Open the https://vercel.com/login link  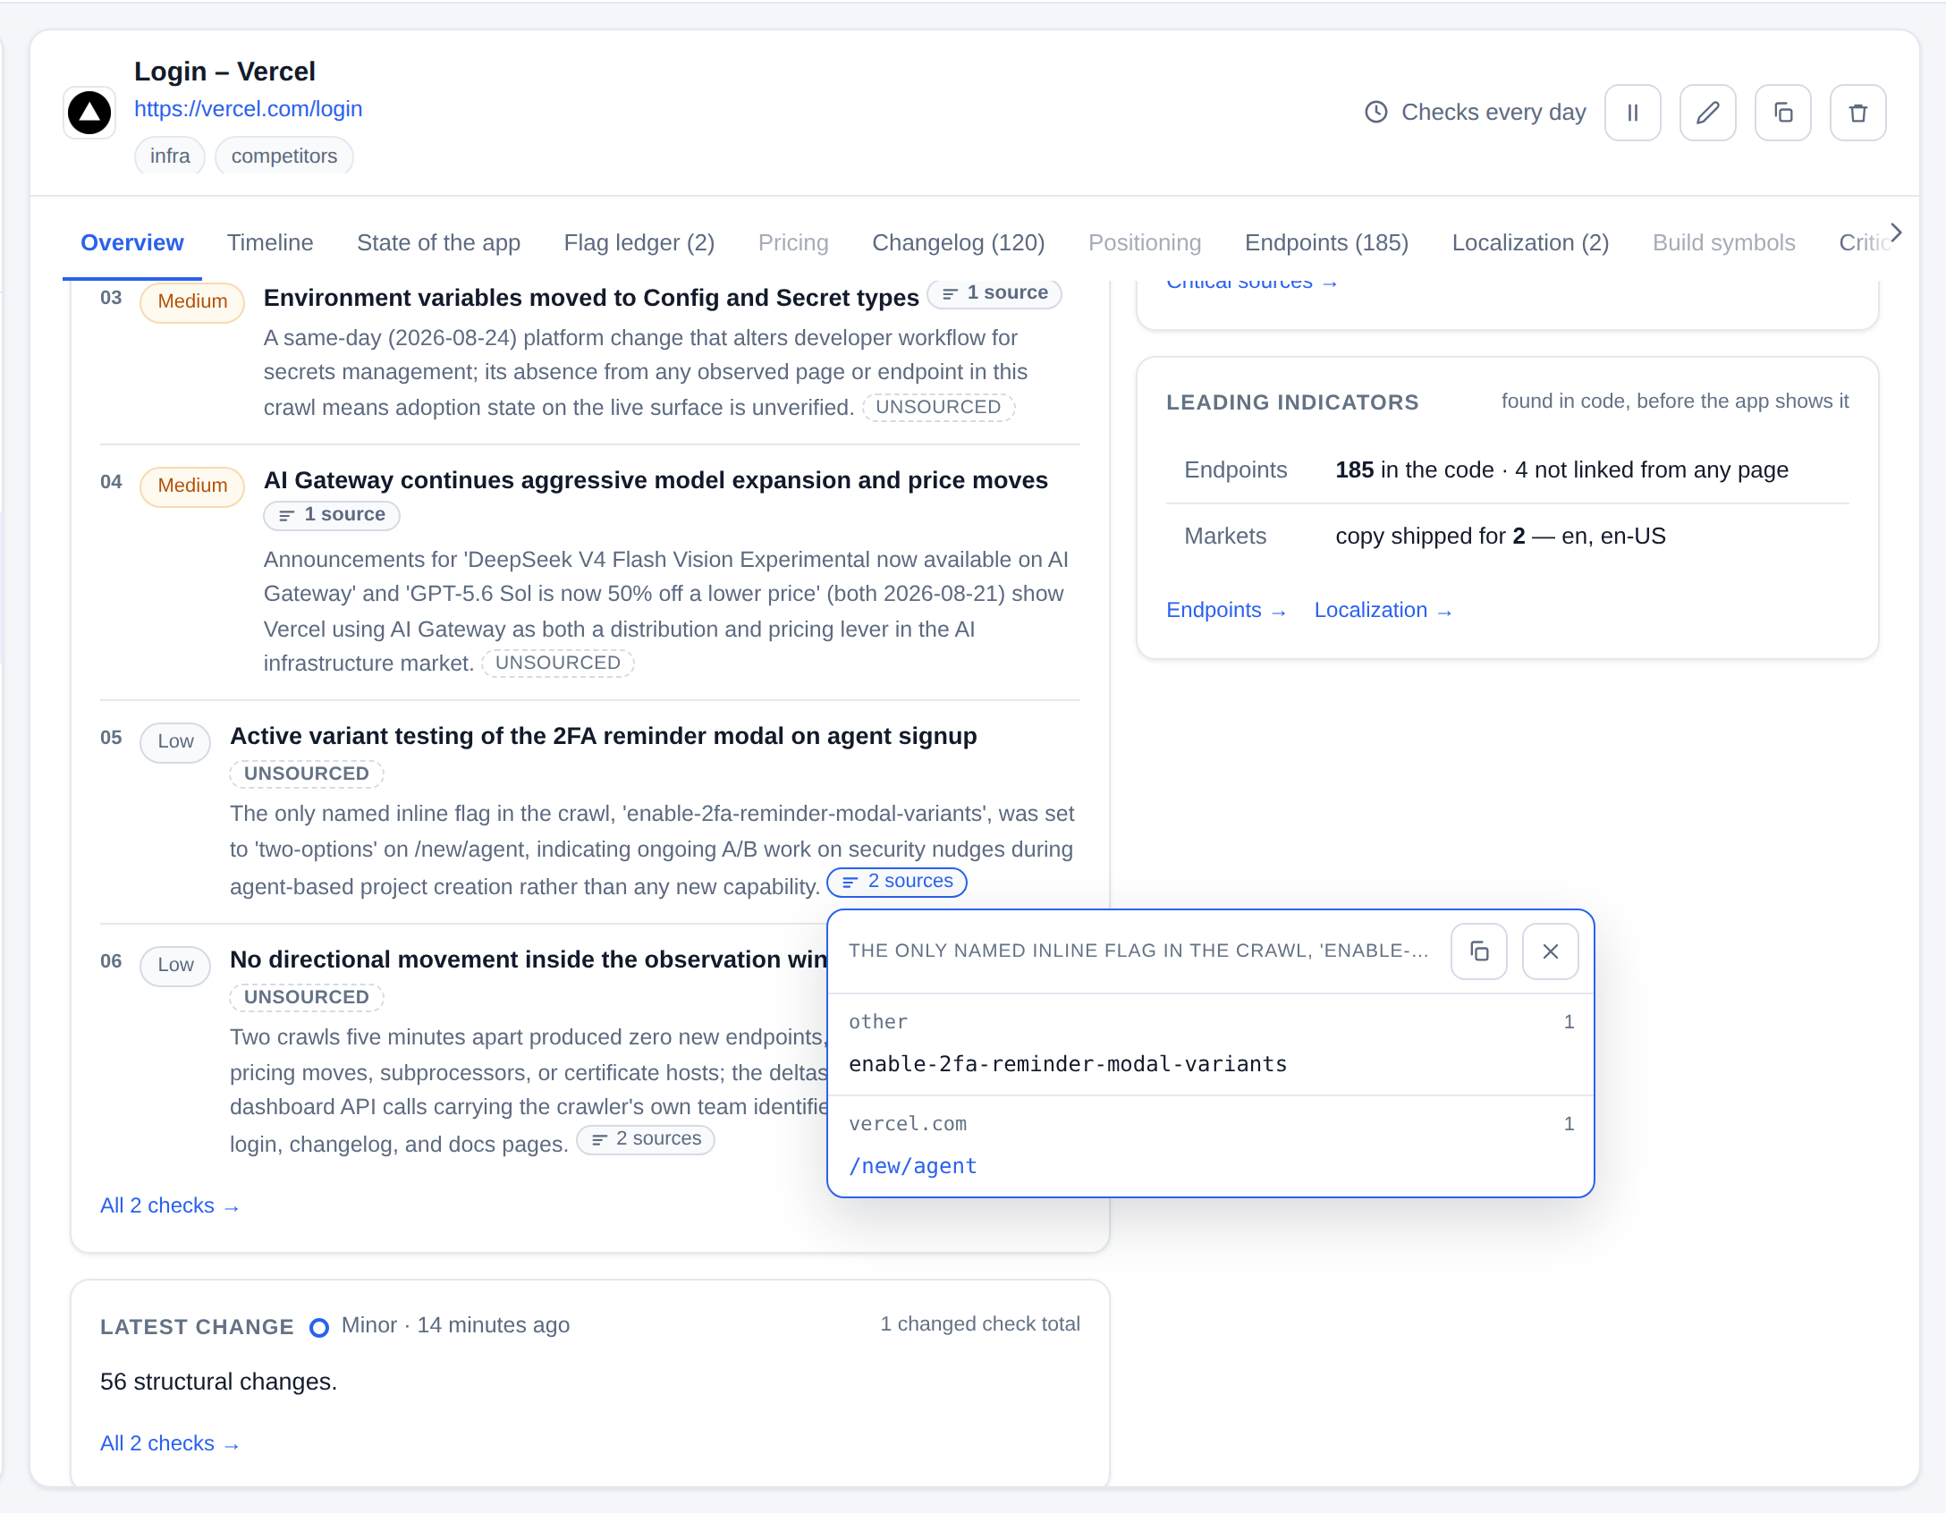248,109
